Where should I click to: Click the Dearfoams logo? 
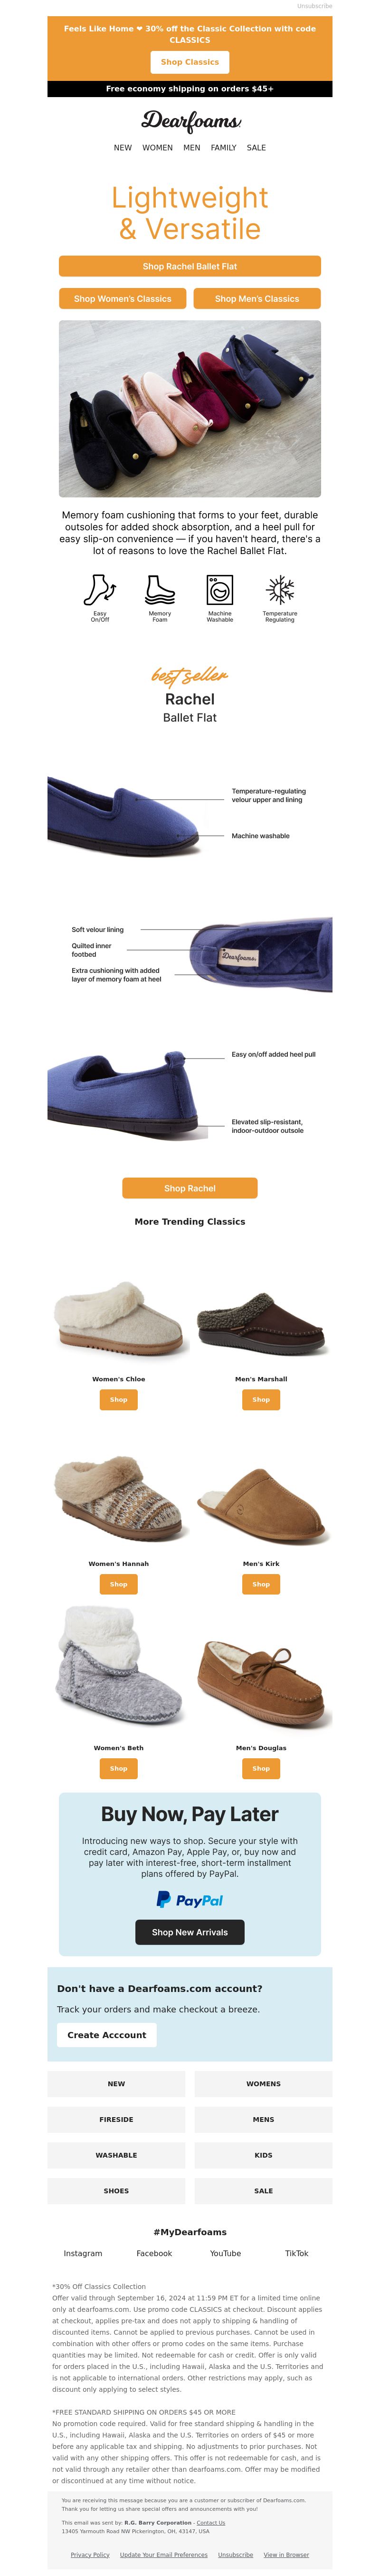(x=190, y=121)
